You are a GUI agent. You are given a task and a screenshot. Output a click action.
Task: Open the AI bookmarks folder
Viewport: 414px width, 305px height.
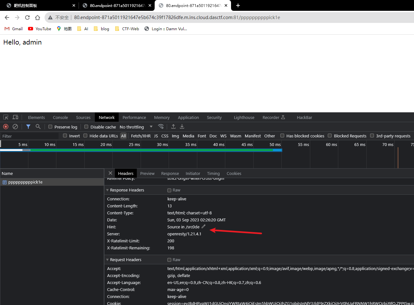(83, 29)
